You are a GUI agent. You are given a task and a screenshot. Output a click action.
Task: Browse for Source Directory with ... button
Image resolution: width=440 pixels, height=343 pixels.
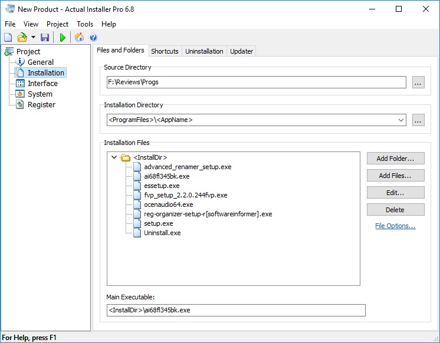(x=418, y=82)
